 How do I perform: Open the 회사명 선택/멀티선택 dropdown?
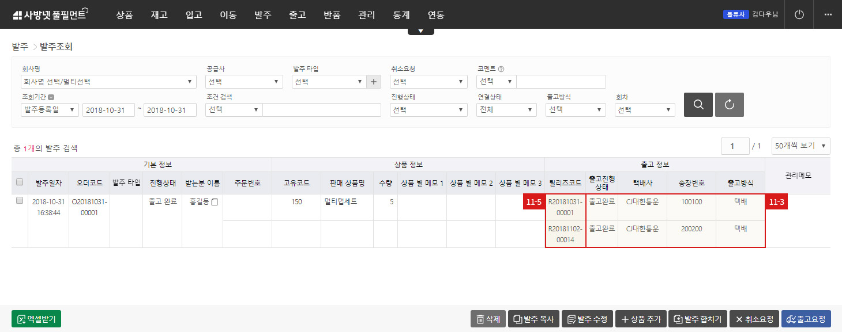point(108,81)
